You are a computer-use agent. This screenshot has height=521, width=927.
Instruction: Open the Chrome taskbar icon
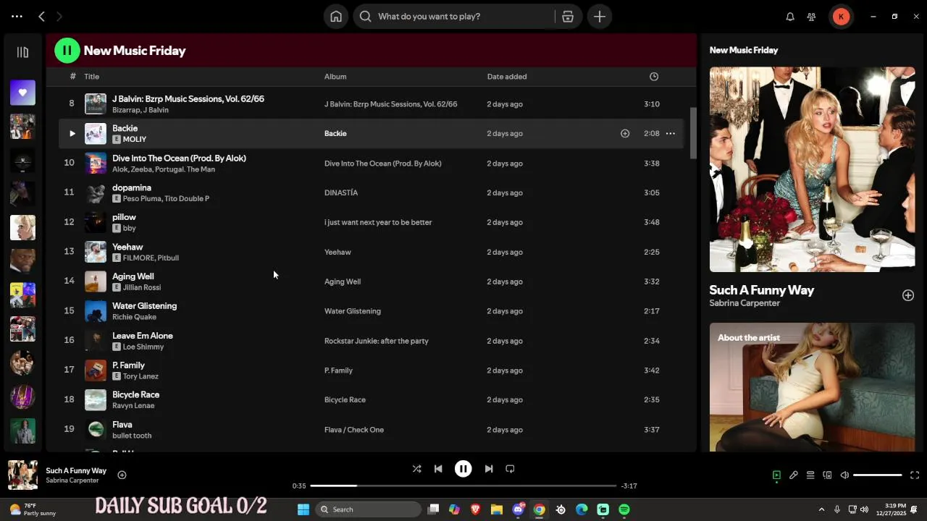click(x=540, y=509)
